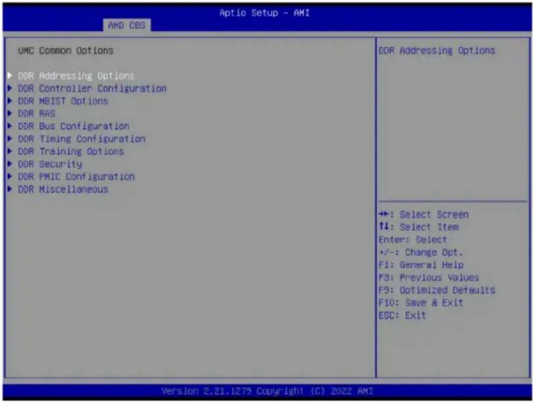533x402 pixels.
Task: Click arrow beside DDR MBIST Options
Action: (10, 101)
